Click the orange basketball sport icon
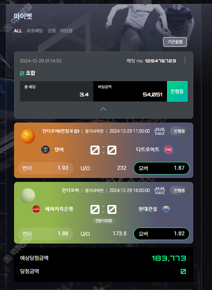Image resolution: width=212 pixels, height=290 pixels. [x=28, y=136]
